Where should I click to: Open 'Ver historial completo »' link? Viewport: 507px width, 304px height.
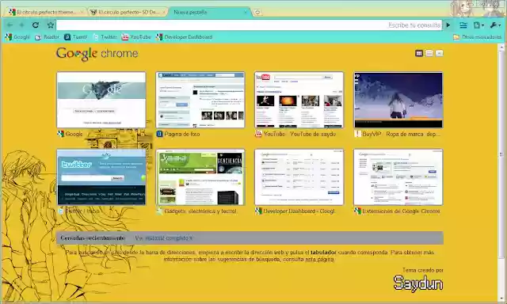[x=164, y=238]
